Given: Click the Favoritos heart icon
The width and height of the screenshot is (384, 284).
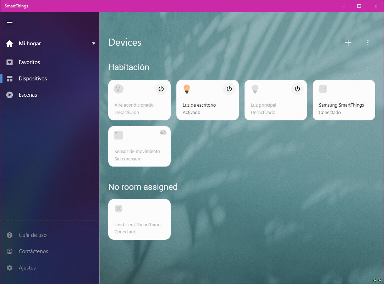Looking at the screenshot, I should pos(10,62).
